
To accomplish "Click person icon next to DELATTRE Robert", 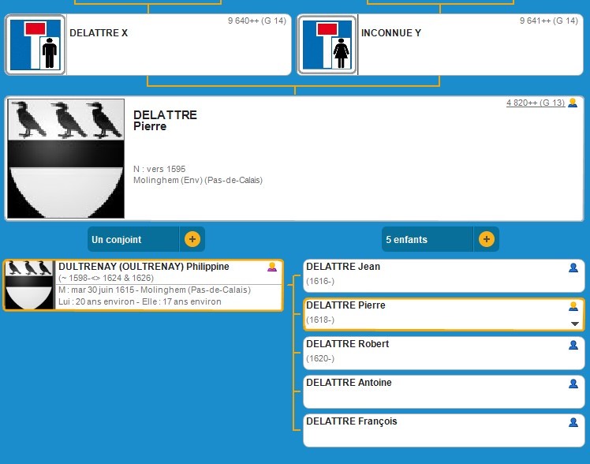I will coord(573,346).
